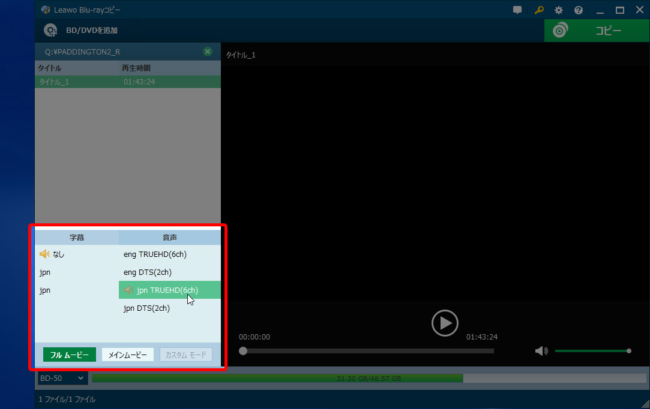Image resolution: width=650 pixels, height=409 pixels.
Task: Open settings via the gear icon
Action: pos(559,10)
